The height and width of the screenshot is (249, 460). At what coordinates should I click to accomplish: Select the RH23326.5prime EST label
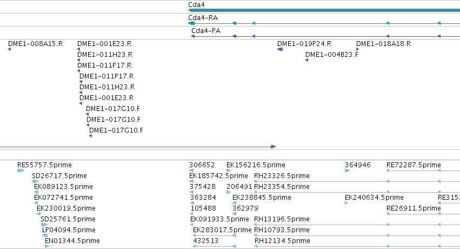coord(282,176)
